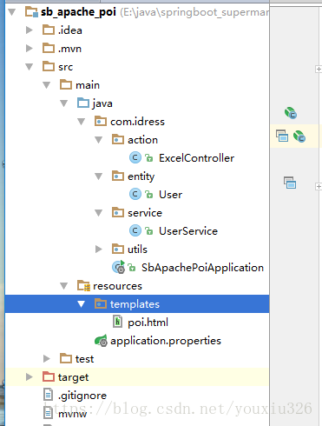Click the related files gutter icon on the highlighted line
The image size is (322, 426).
point(282,136)
